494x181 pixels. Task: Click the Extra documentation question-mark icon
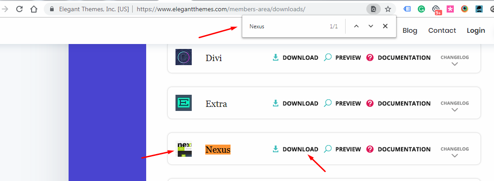370,103
